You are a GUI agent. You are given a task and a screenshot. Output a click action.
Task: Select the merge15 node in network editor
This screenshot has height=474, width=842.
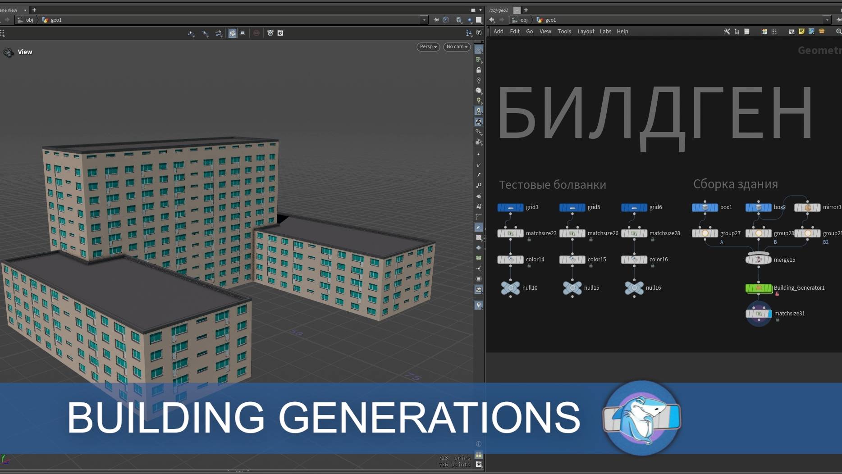coord(759,260)
